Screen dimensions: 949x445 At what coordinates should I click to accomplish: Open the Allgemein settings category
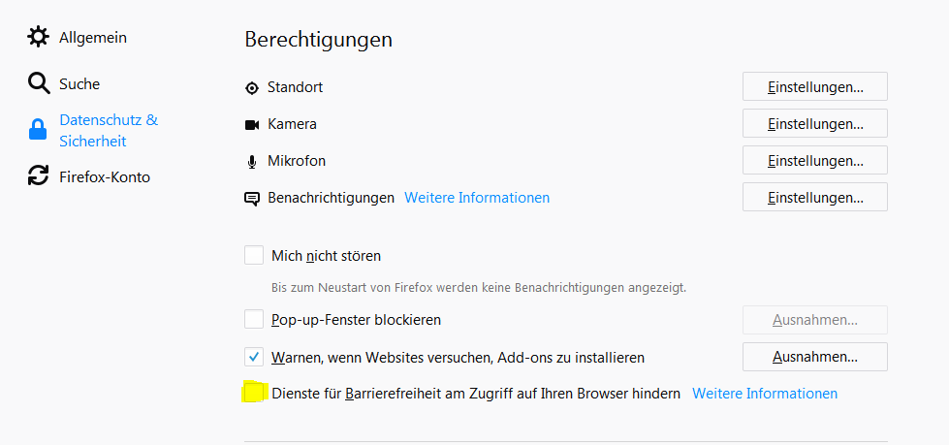93,37
